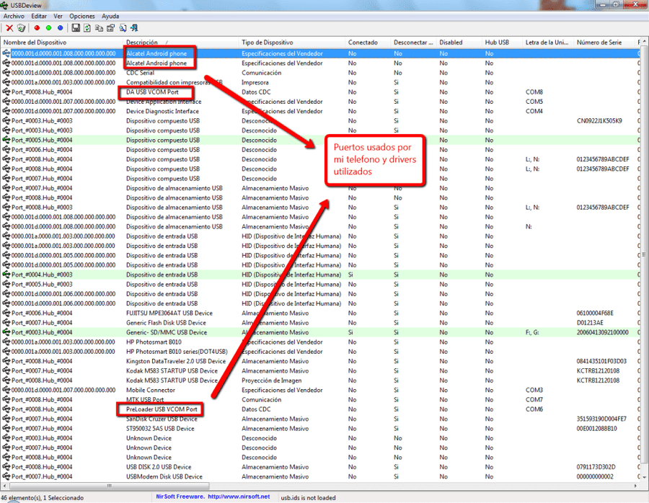Sort by Hub USB column header
The image size is (649, 503).
pyautogui.click(x=503, y=43)
